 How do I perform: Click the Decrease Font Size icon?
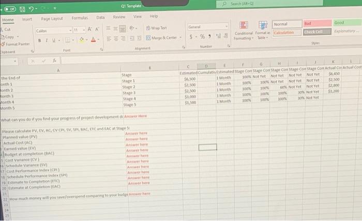[x=97, y=29]
